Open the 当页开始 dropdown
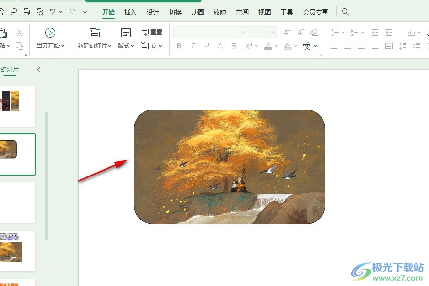 pos(50,45)
